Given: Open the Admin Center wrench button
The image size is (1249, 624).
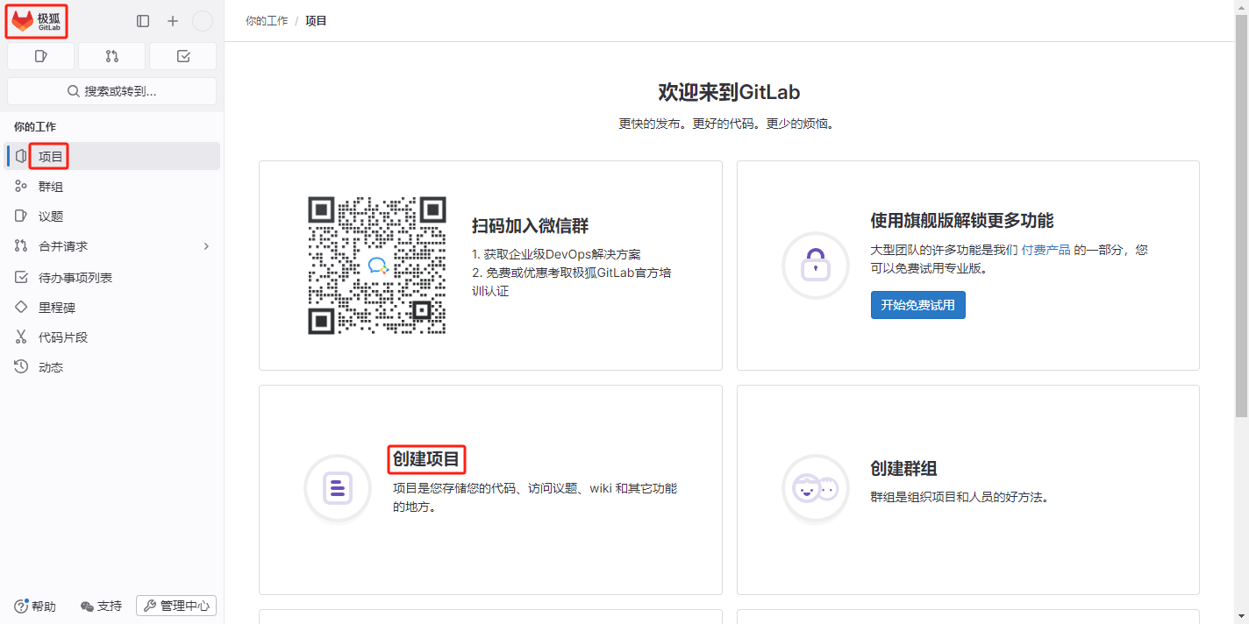Looking at the screenshot, I should tap(176, 606).
